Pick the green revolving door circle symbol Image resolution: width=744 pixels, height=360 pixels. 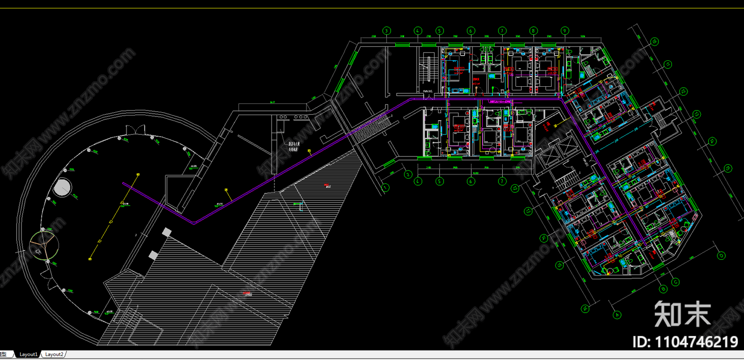(x=44, y=244)
